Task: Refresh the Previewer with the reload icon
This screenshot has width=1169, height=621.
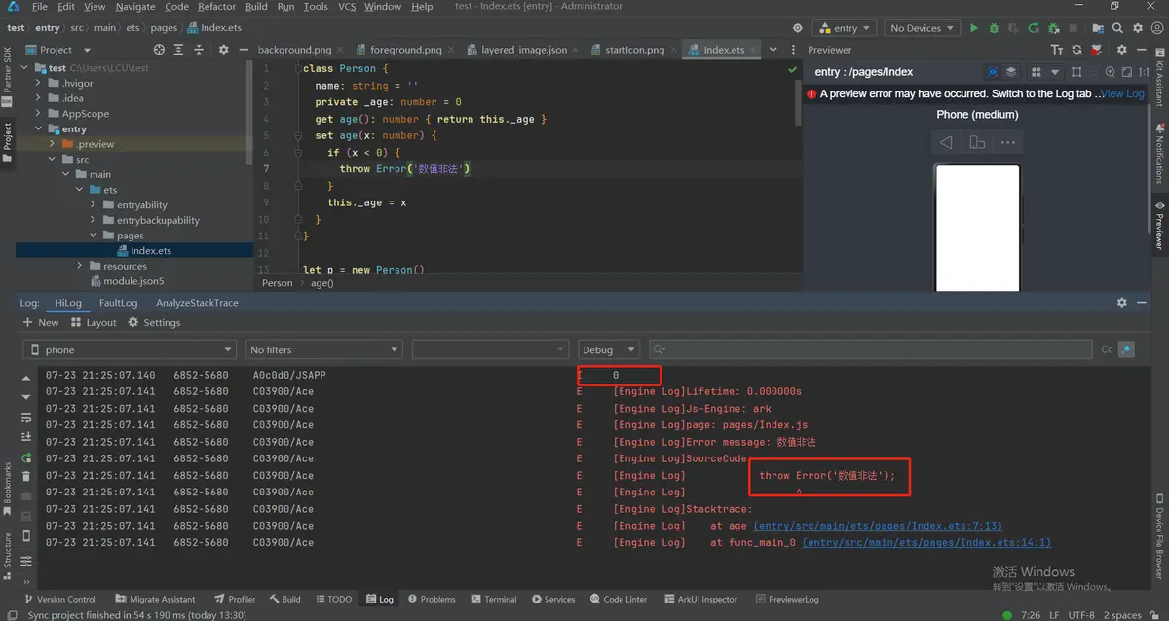Action: (x=1076, y=50)
